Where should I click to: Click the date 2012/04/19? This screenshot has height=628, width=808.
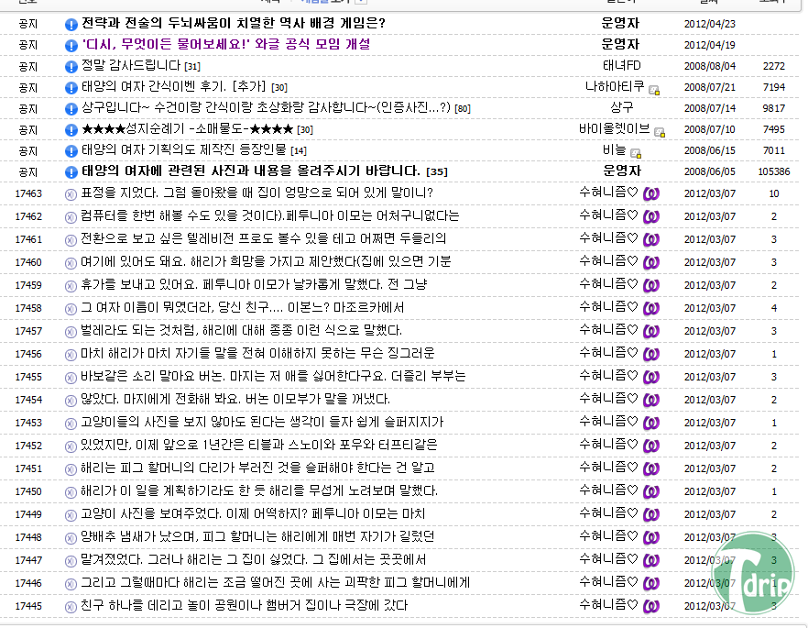[x=710, y=45]
